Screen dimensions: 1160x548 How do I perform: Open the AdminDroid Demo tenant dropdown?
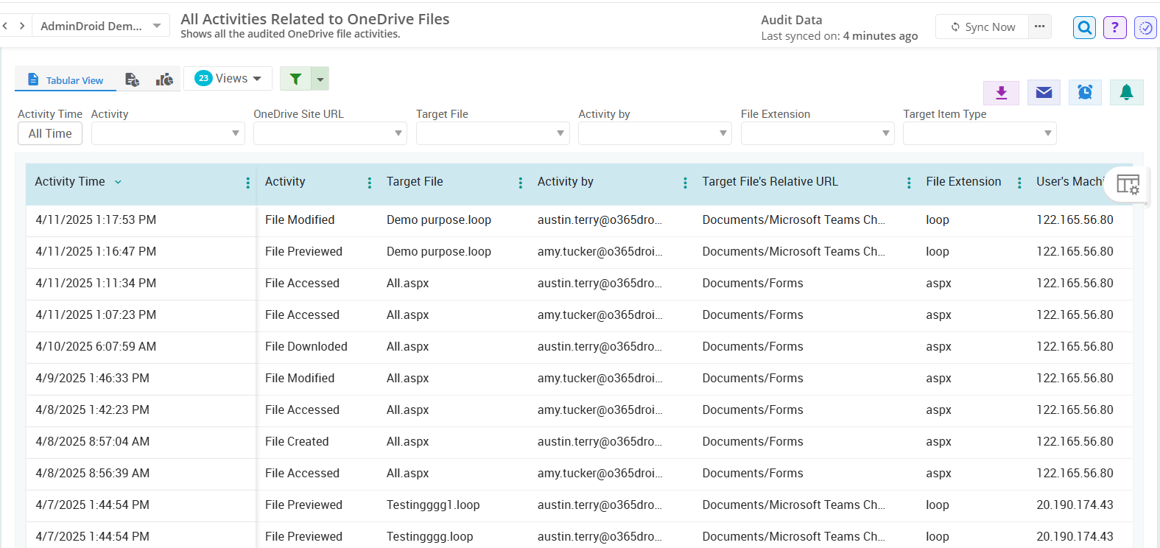(100, 26)
